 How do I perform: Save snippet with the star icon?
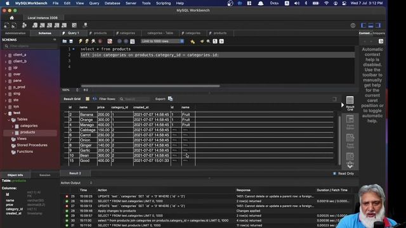pos(192,41)
